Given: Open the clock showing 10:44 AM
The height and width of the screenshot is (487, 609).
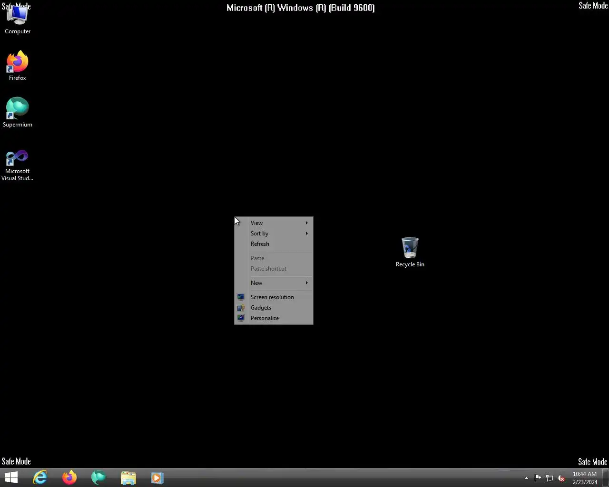Looking at the screenshot, I should click(585, 478).
